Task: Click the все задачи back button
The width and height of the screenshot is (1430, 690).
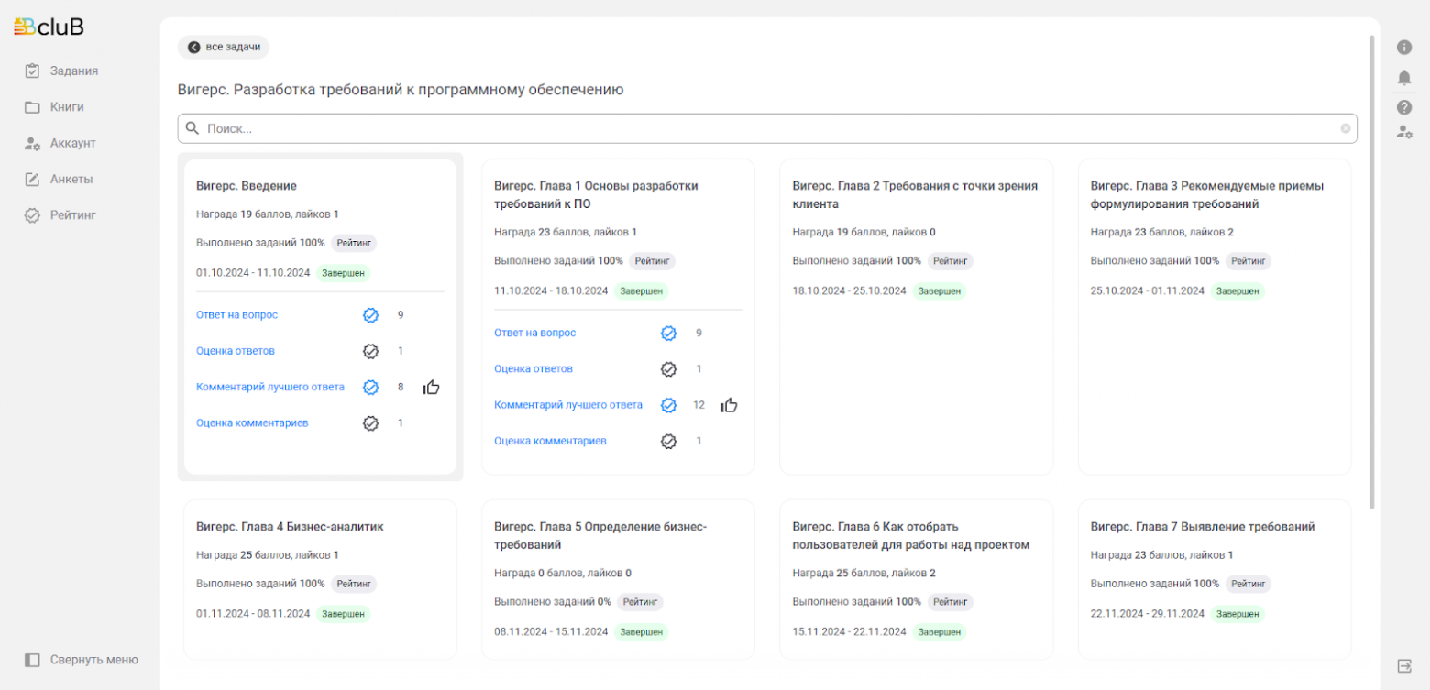Action: click(x=224, y=47)
